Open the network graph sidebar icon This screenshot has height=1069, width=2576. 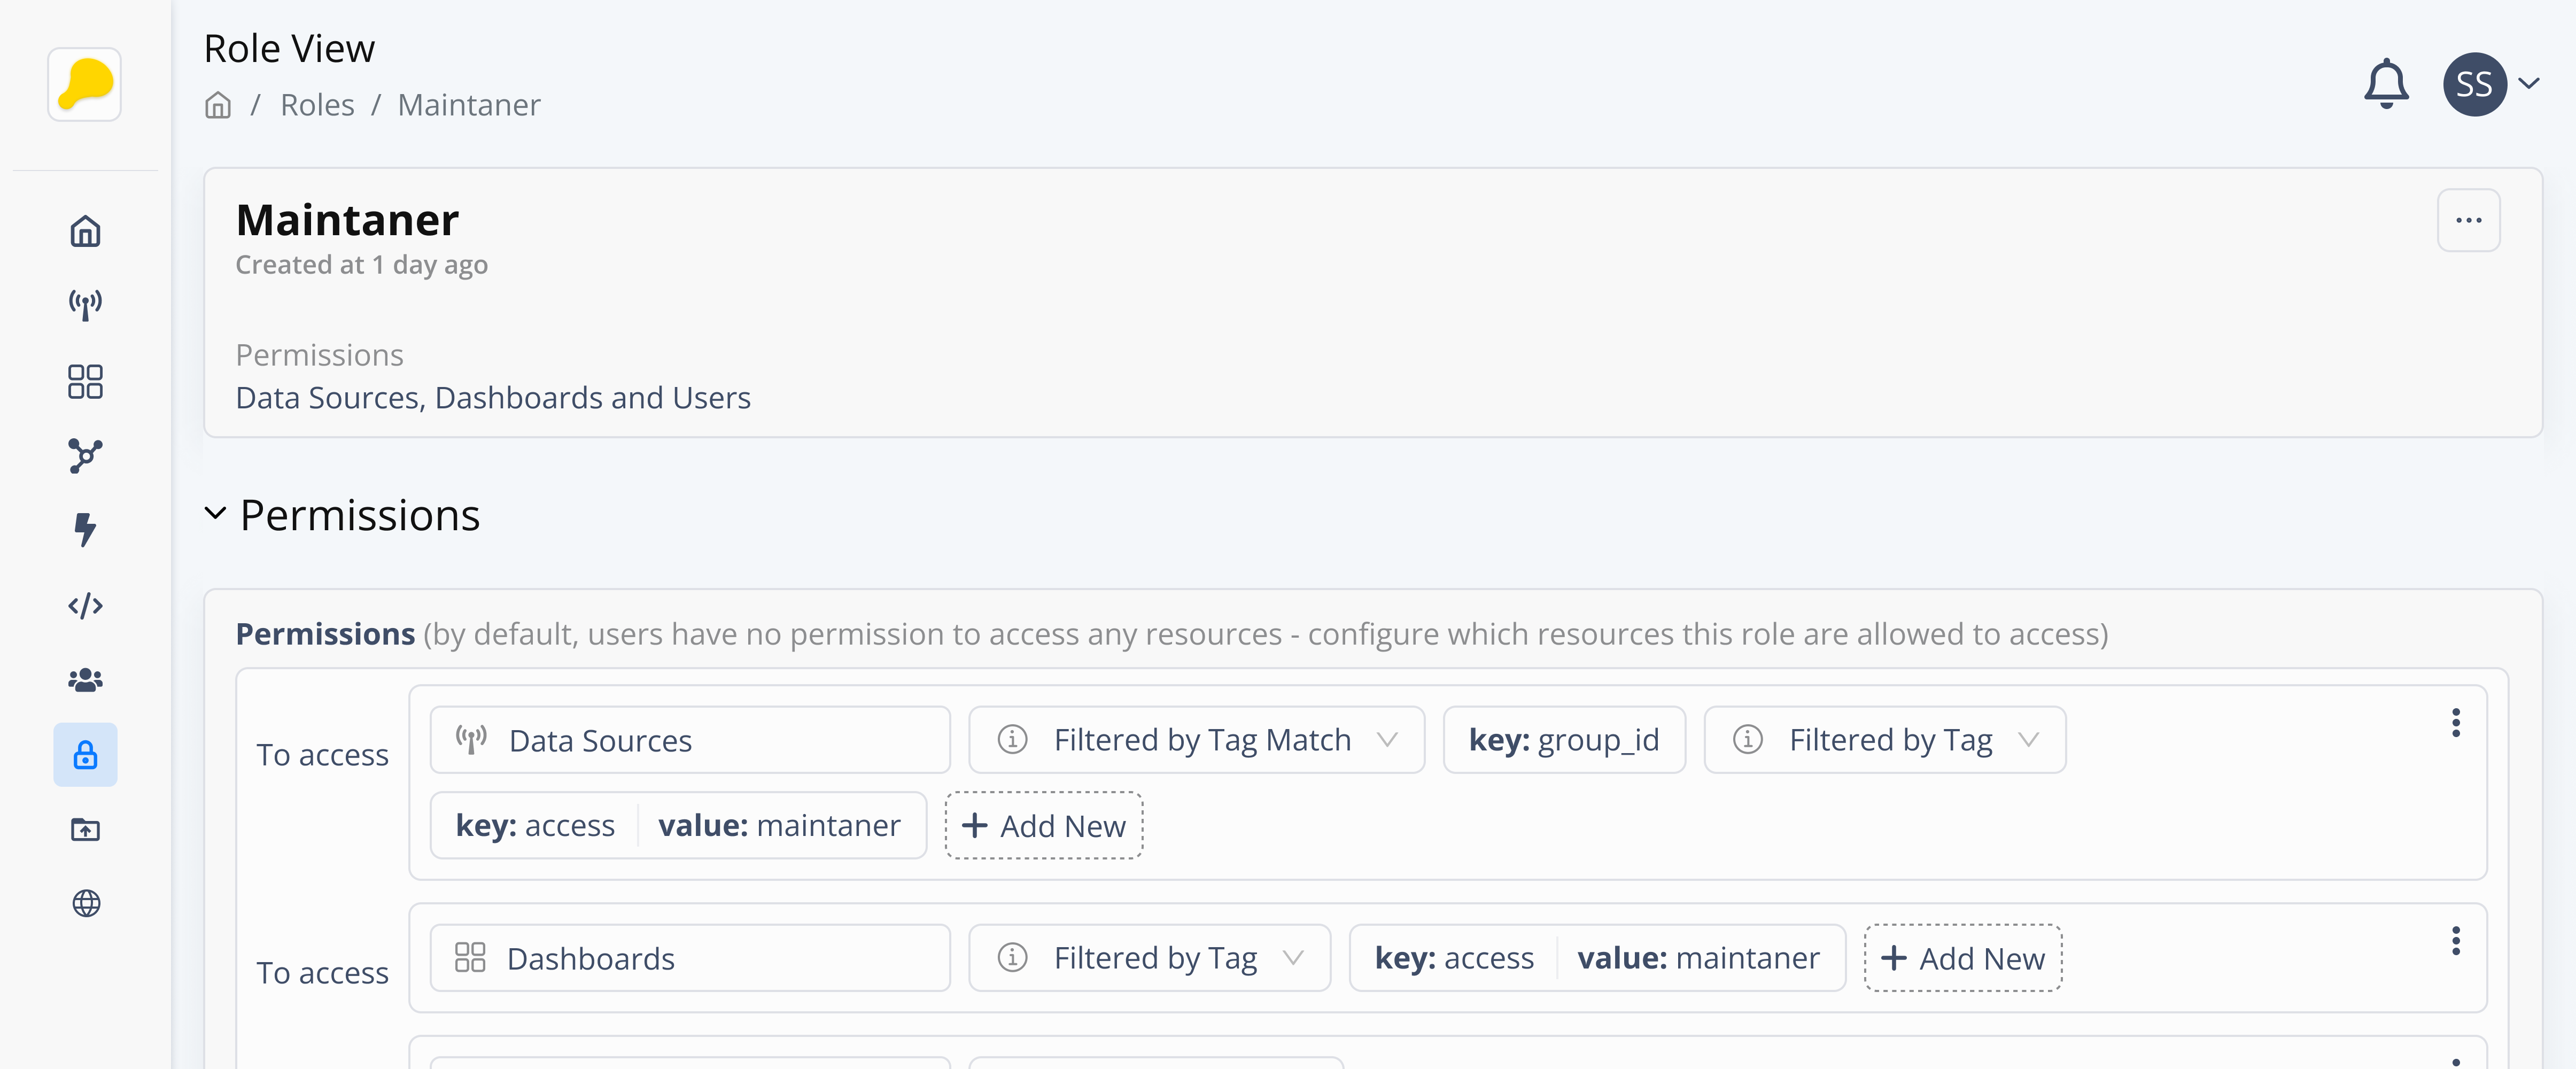(85, 456)
